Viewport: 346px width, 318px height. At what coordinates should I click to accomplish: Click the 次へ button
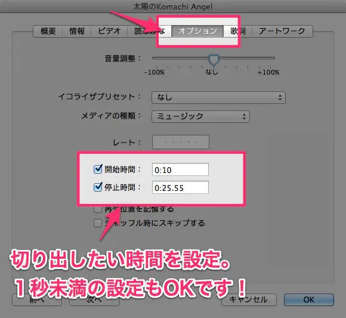(94, 300)
